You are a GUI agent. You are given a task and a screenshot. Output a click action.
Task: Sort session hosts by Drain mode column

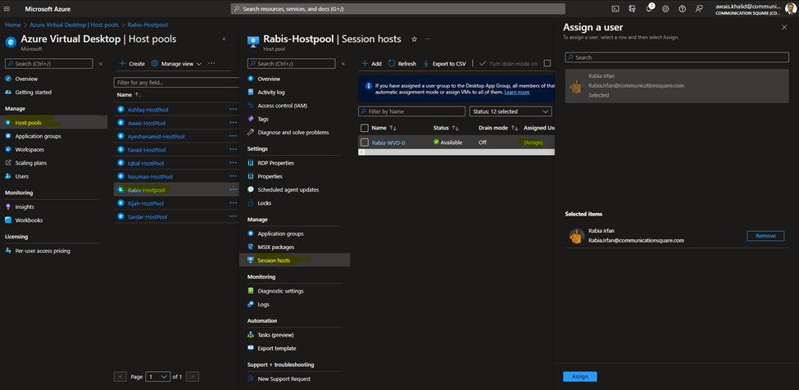click(x=498, y=128)
